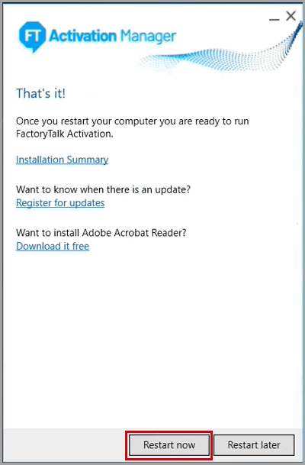Open the Installation Summary link
Viewport: 305px width, 465px height.
coord(63,160)
